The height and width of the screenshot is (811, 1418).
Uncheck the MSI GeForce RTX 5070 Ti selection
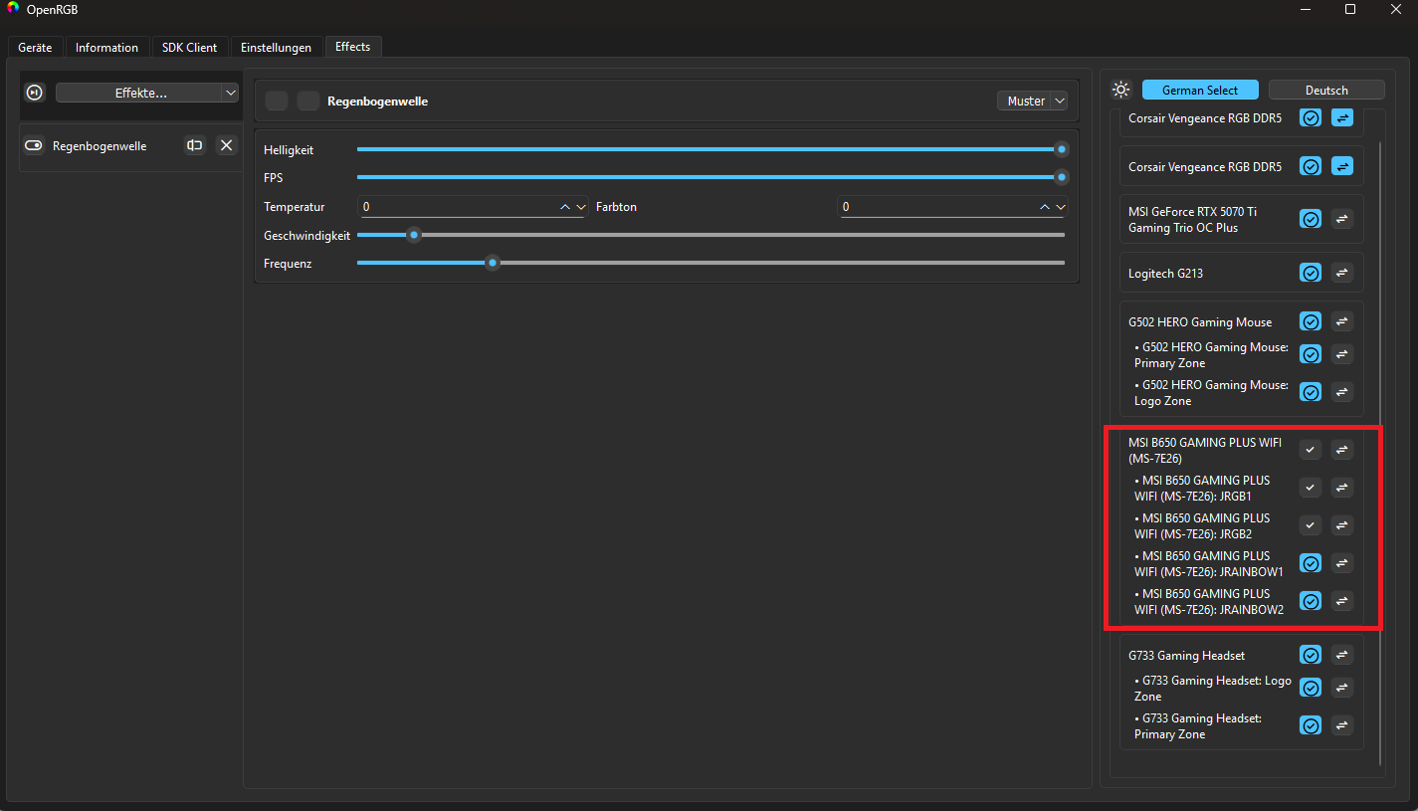[1311, 219]
